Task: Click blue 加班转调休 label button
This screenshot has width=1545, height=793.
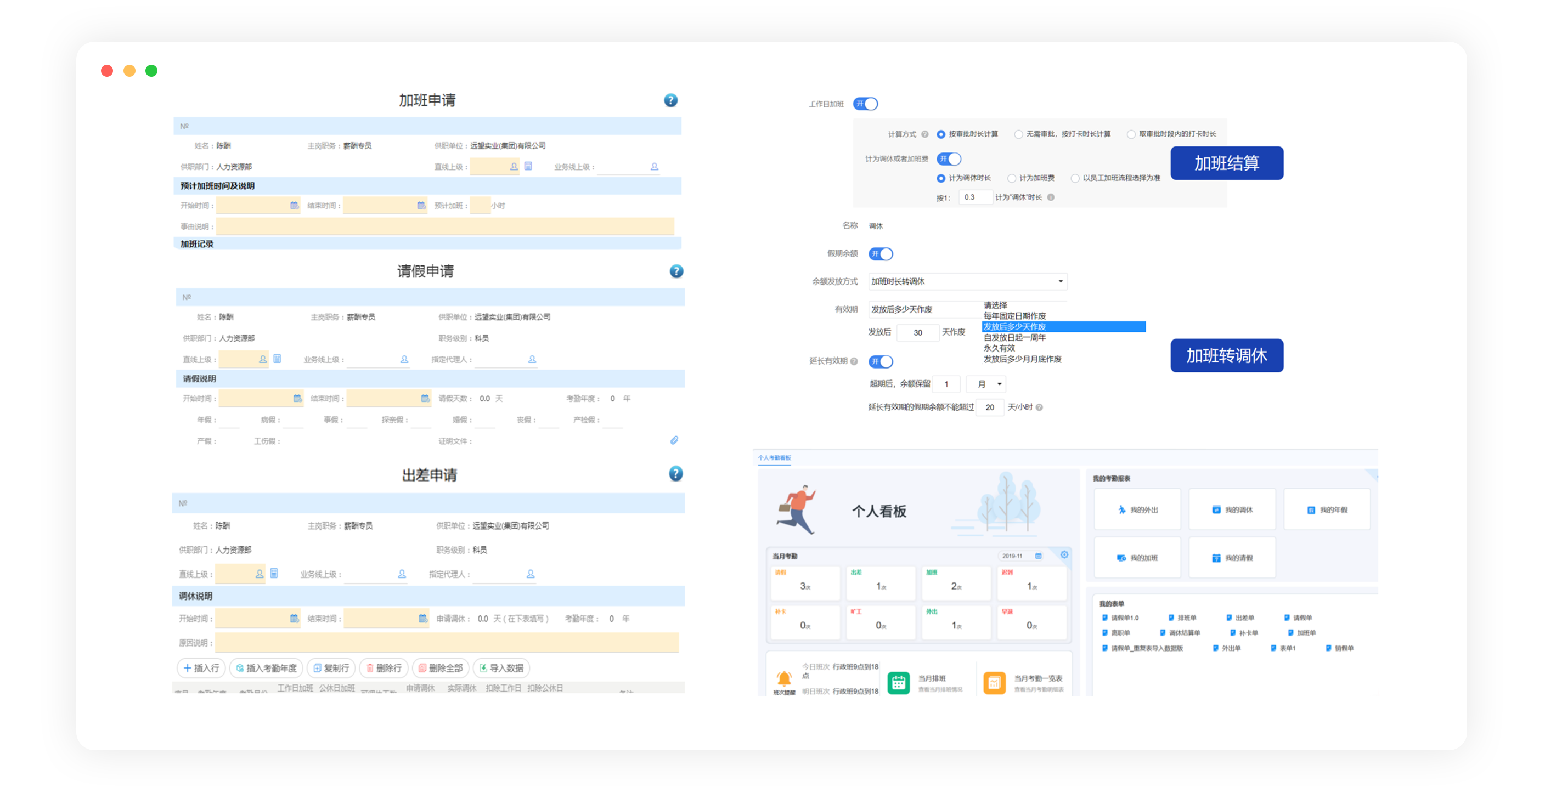Action: tap(1227, 355)
